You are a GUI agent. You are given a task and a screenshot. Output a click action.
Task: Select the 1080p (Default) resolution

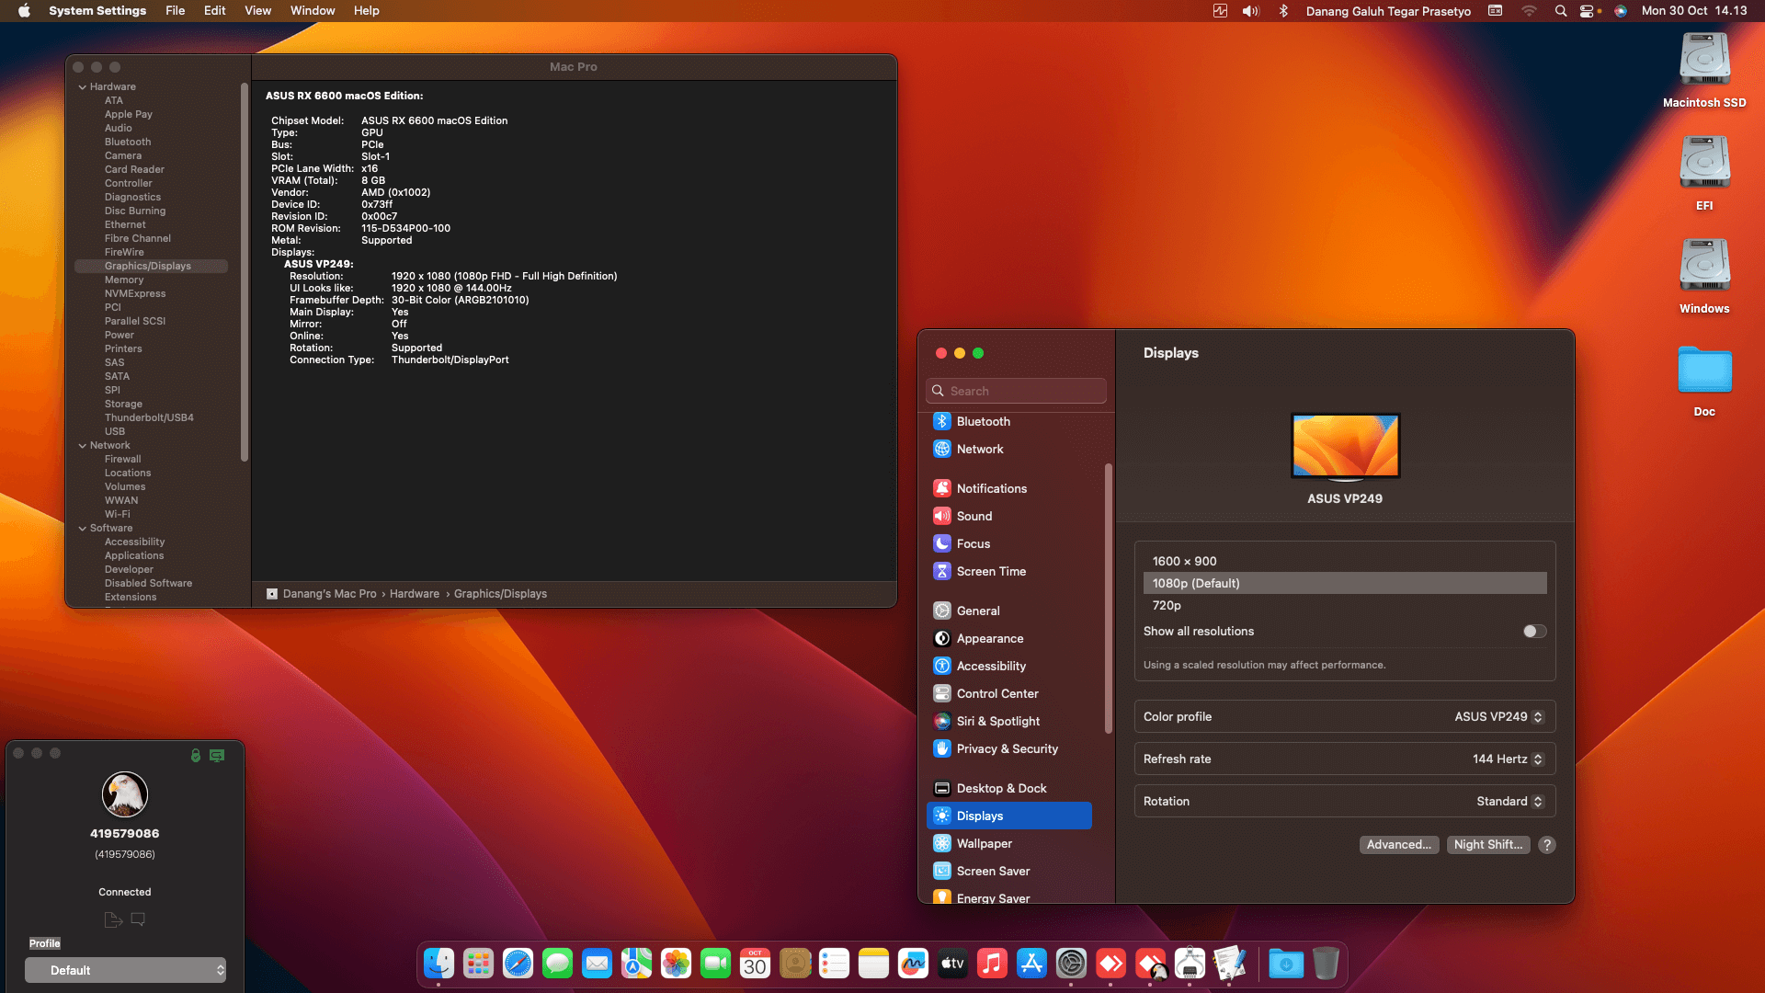pyautogui.click(x=1345, y=583)
